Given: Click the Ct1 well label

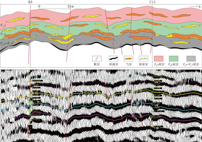Looking at the screenshot, I should point(153,2).
